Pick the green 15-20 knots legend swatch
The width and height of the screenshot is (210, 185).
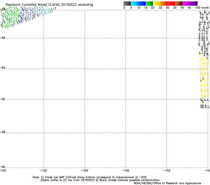point(149,3)
